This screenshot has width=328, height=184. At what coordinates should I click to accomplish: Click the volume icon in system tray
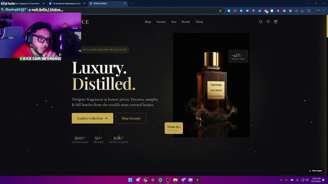point(307,180)
